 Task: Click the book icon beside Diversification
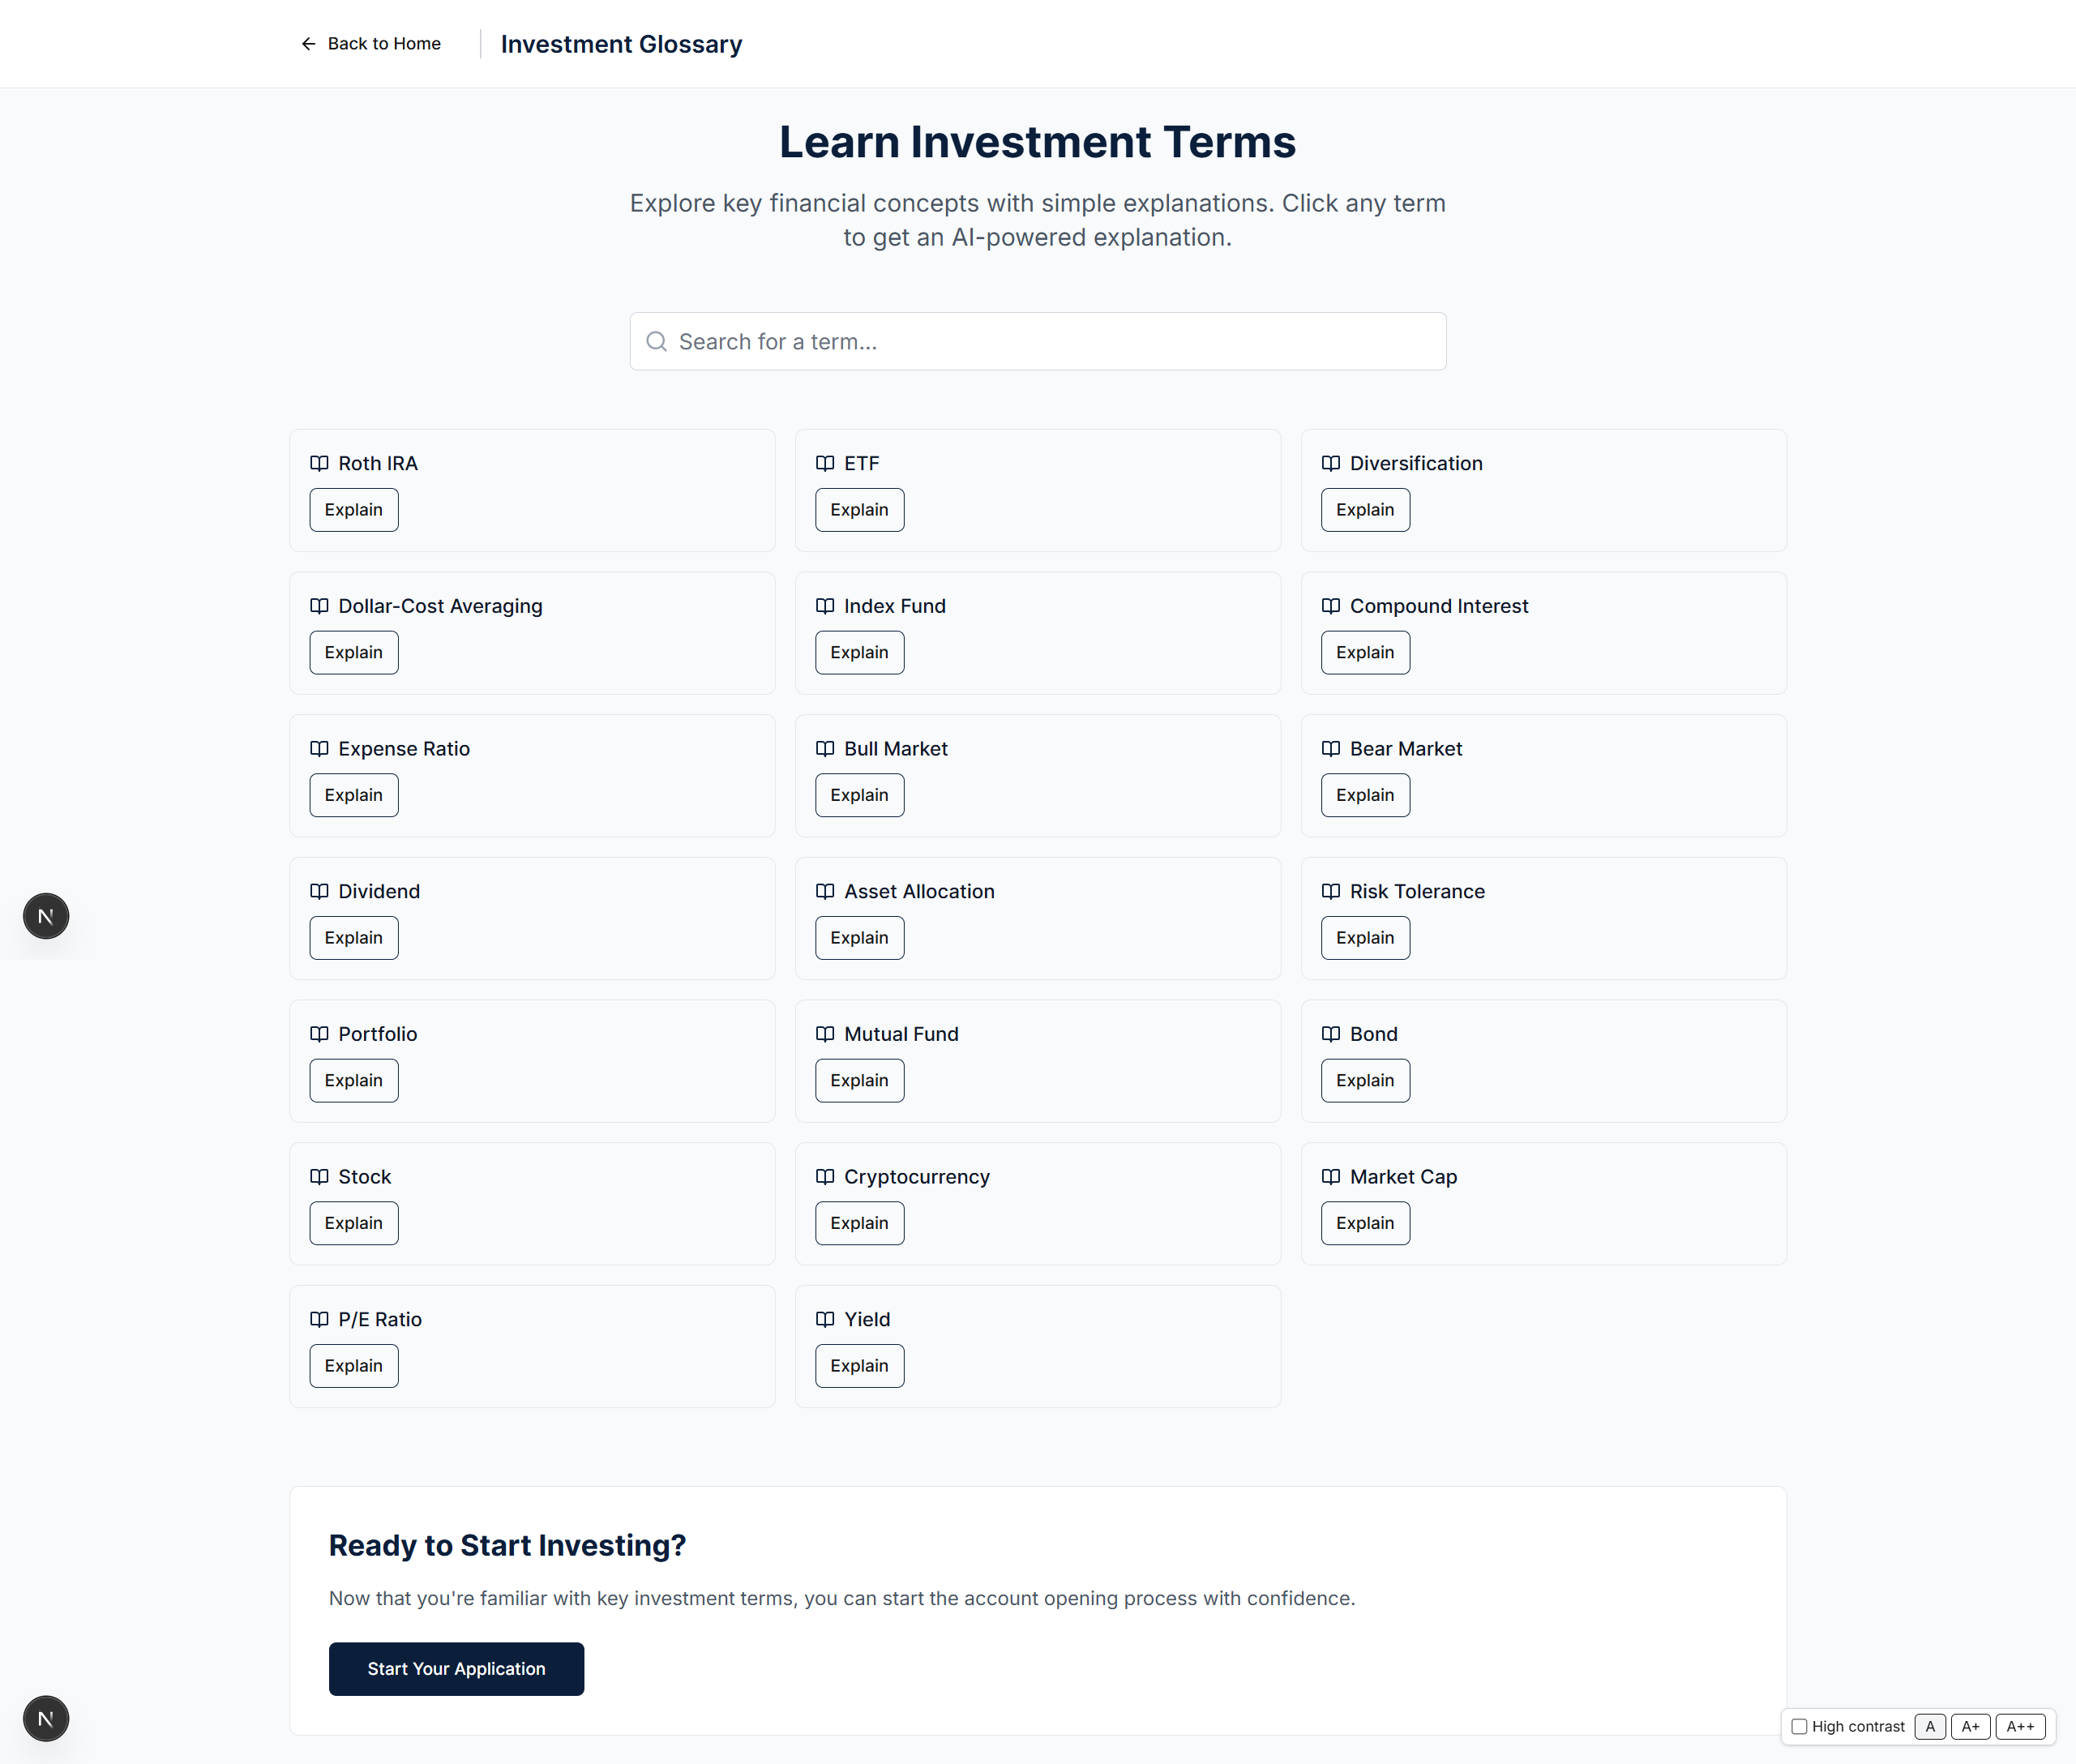point(1330,463)
